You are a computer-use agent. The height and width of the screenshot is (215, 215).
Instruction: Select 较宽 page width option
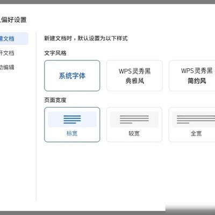134,125
